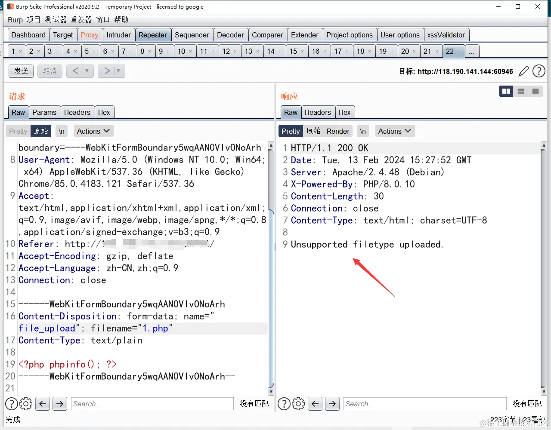Viewport: 551px width, 430px height.
Task: Open the 重发器 menu
Action: click(x=81, y=20)
